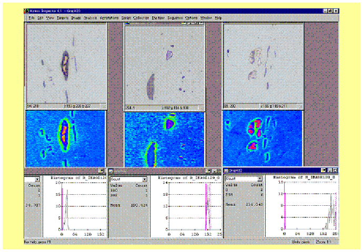363x252 pixels.
Task: Click the magenta marker line in the left histogram
Action: pyautogui.click(x=62, y=209)
